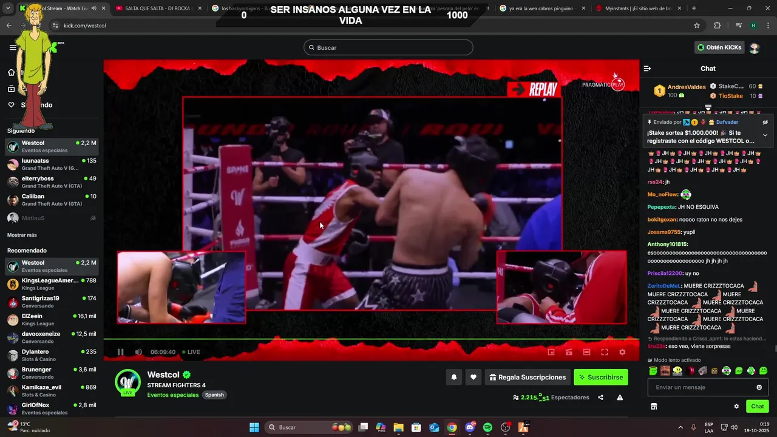Open stream player settings gear
The height and width of the screenshot is (437, 777).
pyautogui.click(x=622, y=352)
